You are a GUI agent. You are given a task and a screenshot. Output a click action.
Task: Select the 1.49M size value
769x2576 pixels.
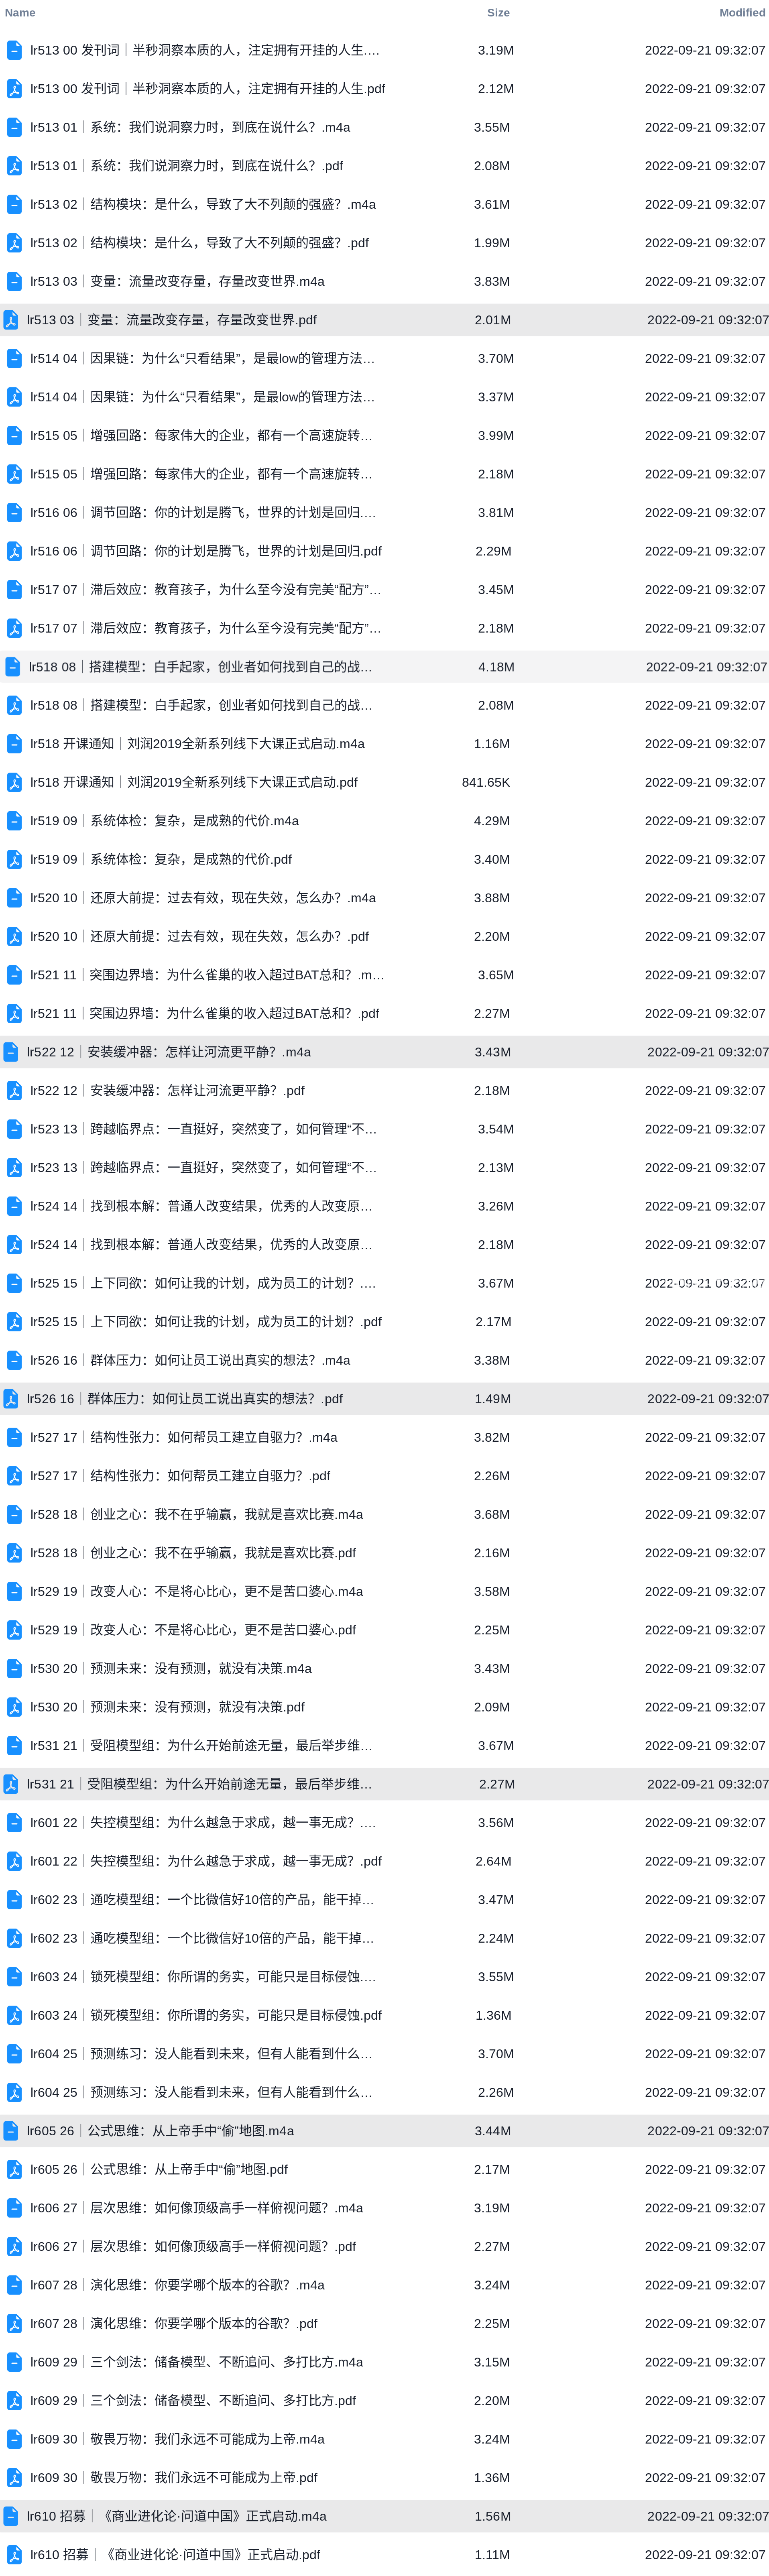tap(493, 1399)
